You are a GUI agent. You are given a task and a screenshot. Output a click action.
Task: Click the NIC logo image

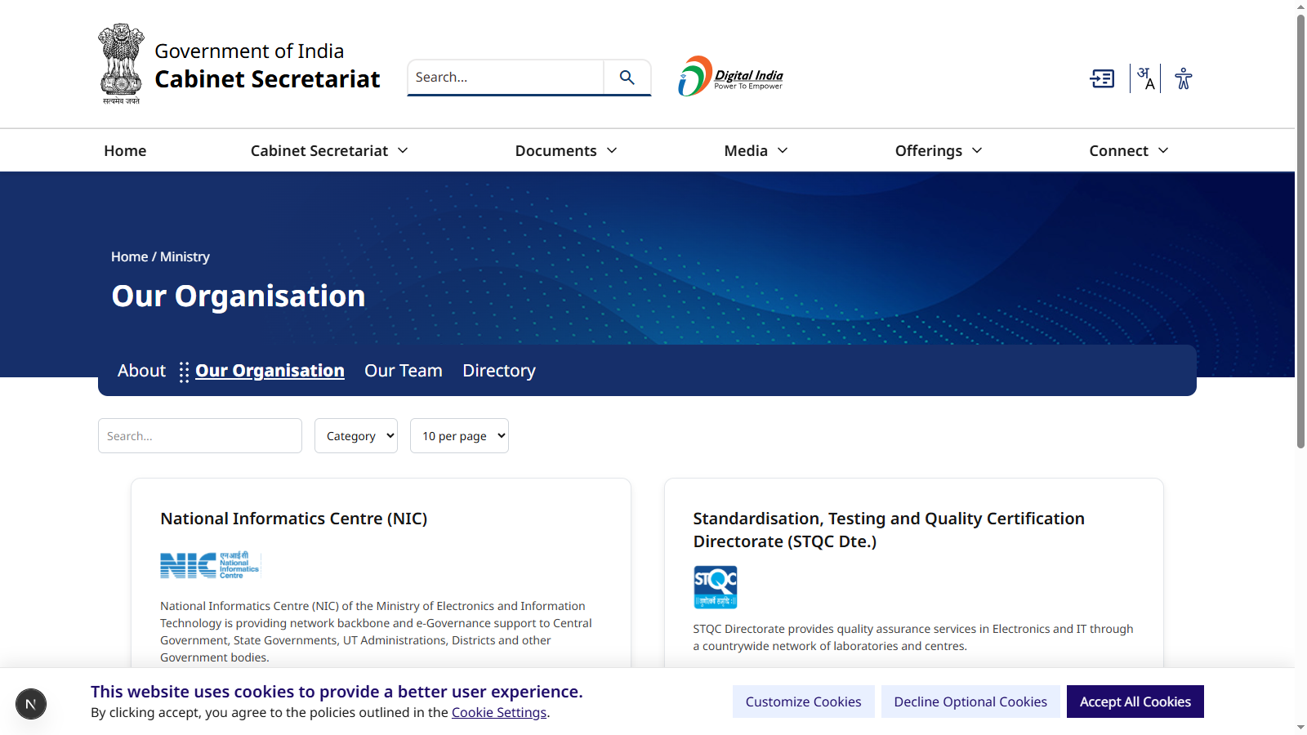pos(210,565)
